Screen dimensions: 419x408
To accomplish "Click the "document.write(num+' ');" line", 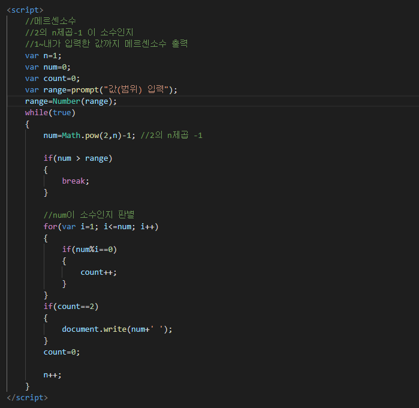I will 117,329.
